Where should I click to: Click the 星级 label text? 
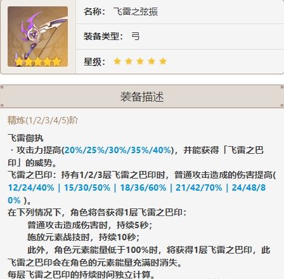[94, 62]
